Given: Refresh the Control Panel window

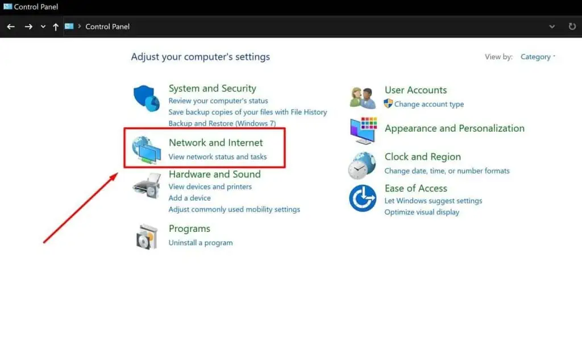Looking at the screenshot, I should point(572,27).
